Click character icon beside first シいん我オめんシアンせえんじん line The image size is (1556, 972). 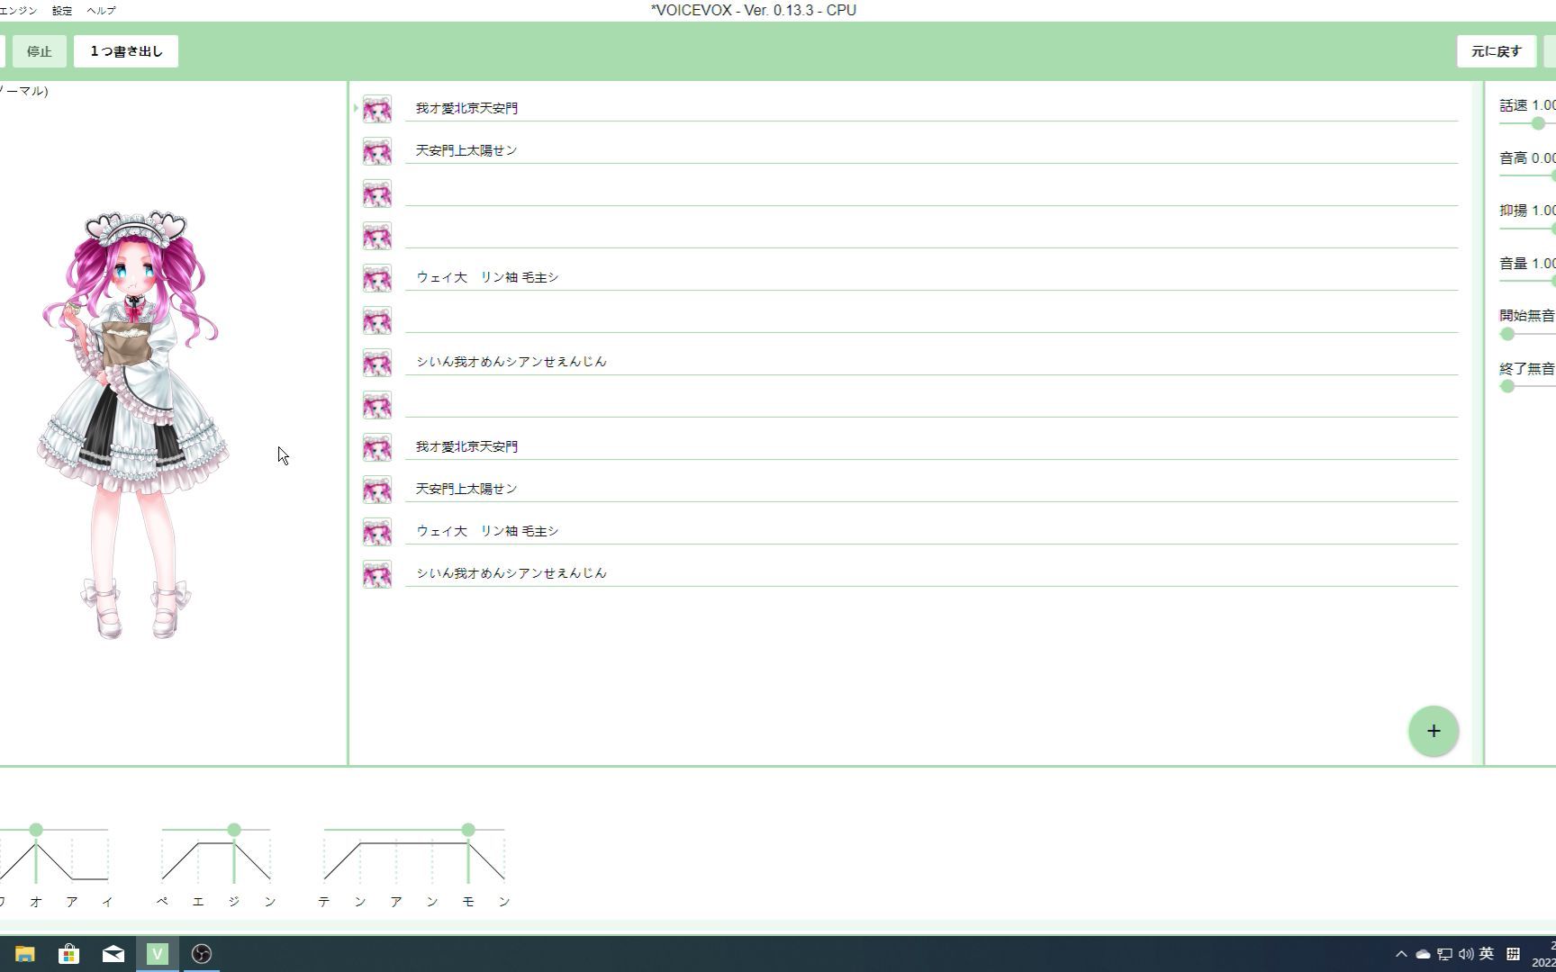tap(377, 363)
